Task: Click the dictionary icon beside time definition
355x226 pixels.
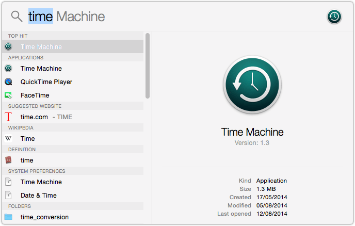Action: [8, 160]
